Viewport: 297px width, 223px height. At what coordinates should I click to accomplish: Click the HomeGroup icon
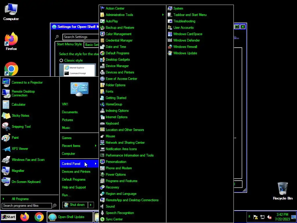coord(102,104)
